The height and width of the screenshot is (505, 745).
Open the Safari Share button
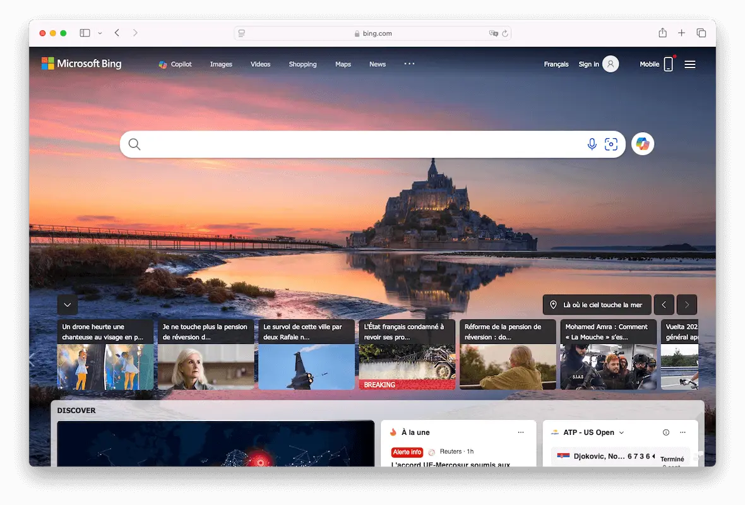(662, 33)
